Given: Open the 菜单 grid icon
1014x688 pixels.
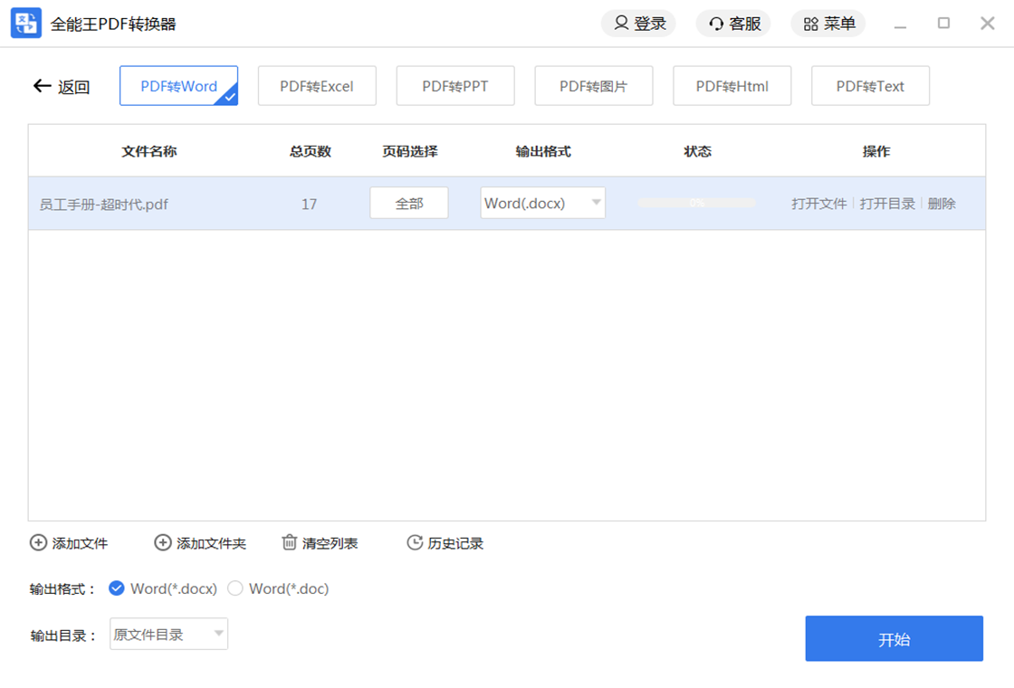Looking at the screenshot, I should (x=811, y=24).
